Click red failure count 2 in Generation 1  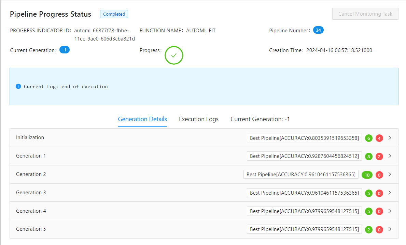click(x=379, y=157)
